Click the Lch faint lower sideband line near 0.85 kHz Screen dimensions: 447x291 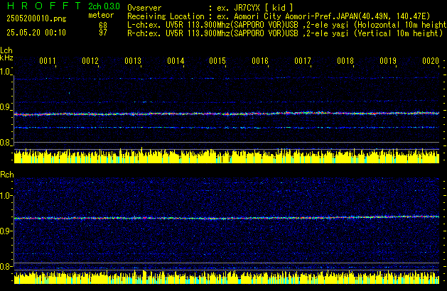pos(227,128)
